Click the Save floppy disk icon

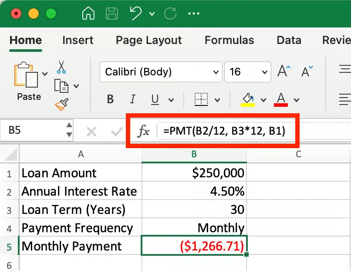(x=112, y=14)
